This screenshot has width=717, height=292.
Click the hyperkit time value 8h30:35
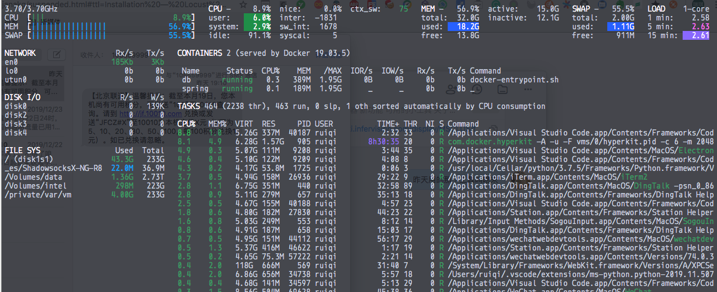383,142
